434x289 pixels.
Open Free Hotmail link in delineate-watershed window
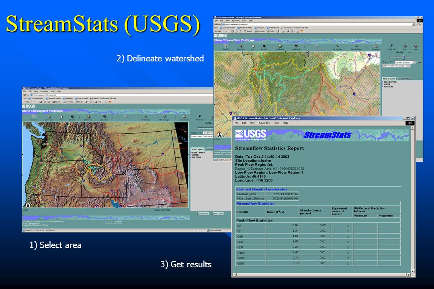pos(273,28)
